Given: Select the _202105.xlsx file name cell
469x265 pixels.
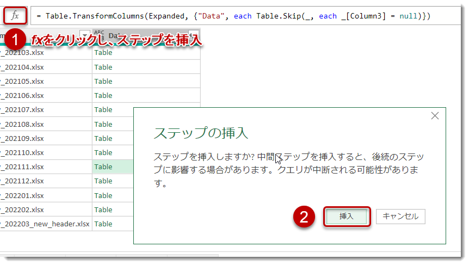Looking at the screenshot, I should pos(46,81).
